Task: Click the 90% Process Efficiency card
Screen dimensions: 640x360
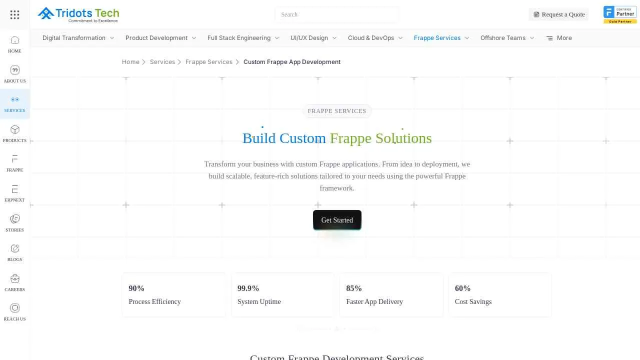Action: 173,295
